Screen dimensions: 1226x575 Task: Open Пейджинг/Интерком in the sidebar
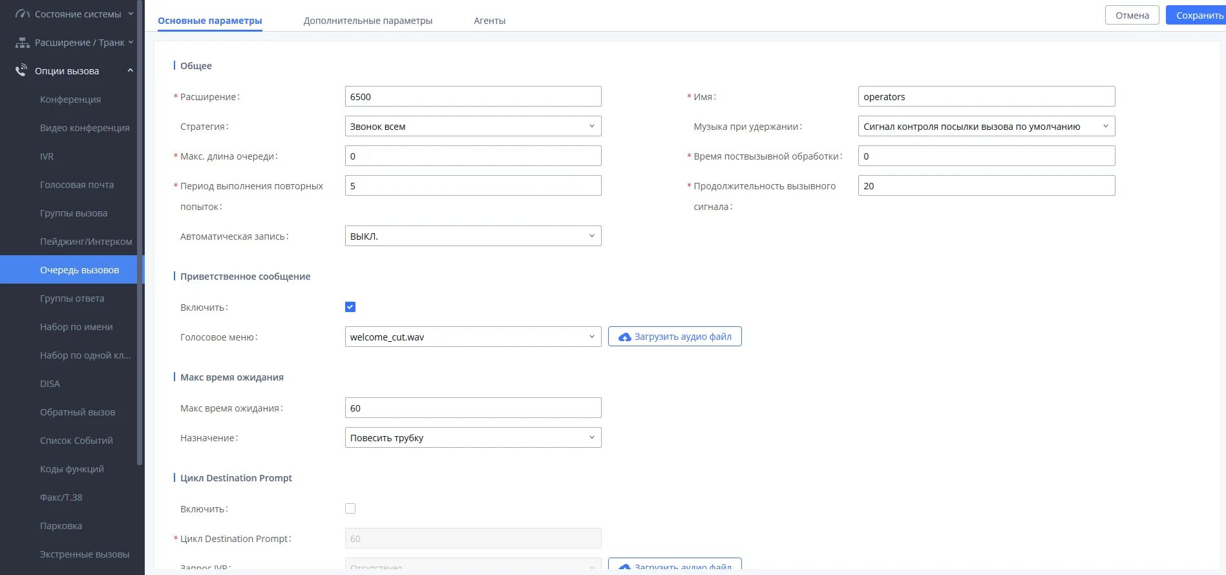86,242
